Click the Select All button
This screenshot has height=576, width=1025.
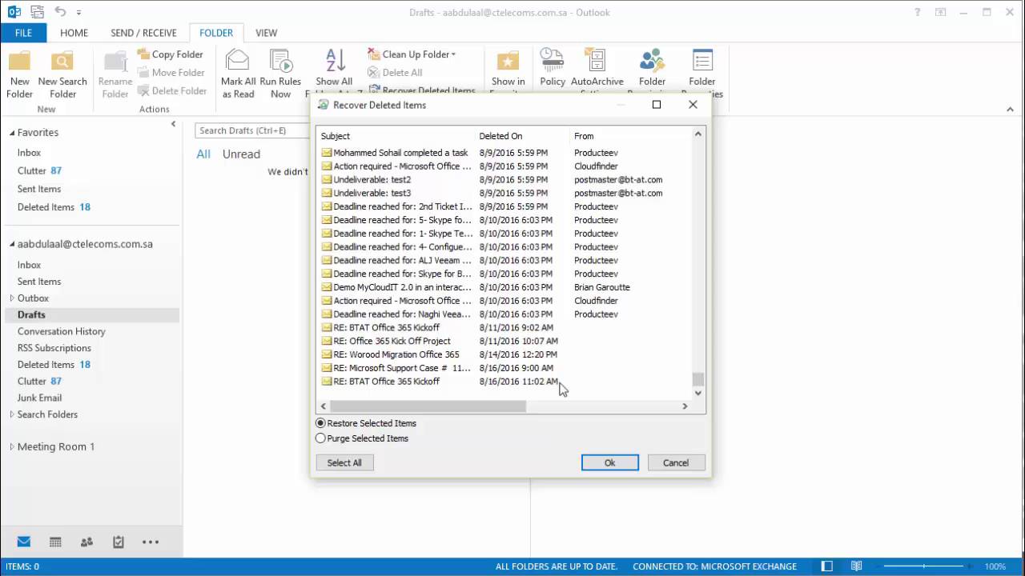[x=344, y=462]
